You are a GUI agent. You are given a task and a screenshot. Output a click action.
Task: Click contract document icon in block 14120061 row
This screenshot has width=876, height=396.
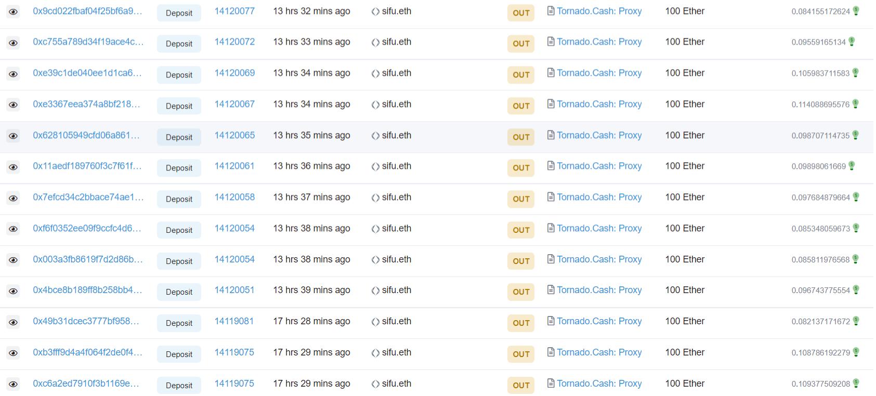point(551,166)
